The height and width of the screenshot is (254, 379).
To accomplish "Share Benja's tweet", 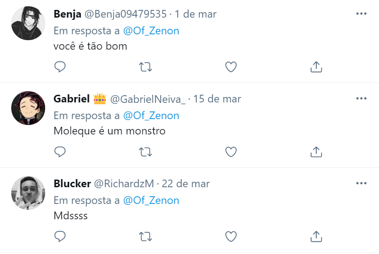I will (x=316, y=67).
